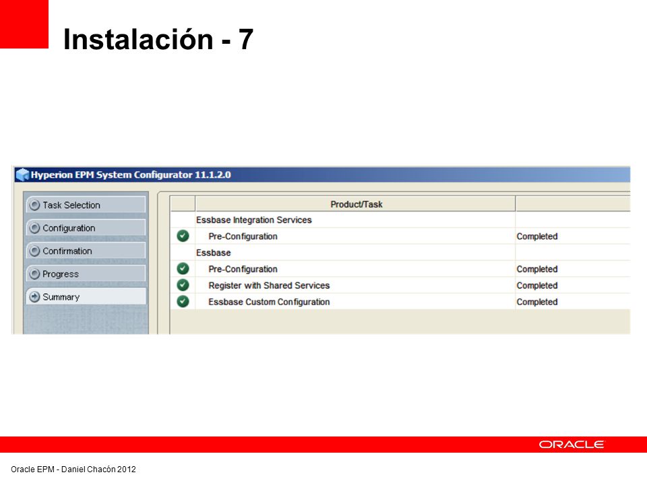The image size is (647, 485).
Task: Select the Register with Shared Services task
Action: tap(269, 286)
